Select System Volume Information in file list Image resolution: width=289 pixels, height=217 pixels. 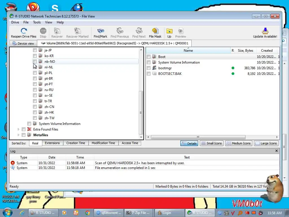point(179,62)
